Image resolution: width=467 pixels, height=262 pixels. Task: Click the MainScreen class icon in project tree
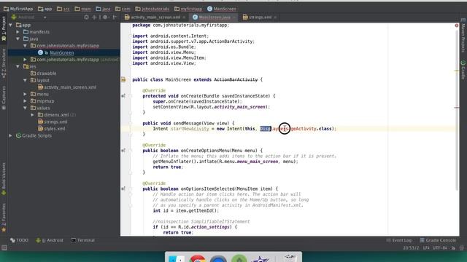point(41,52)
